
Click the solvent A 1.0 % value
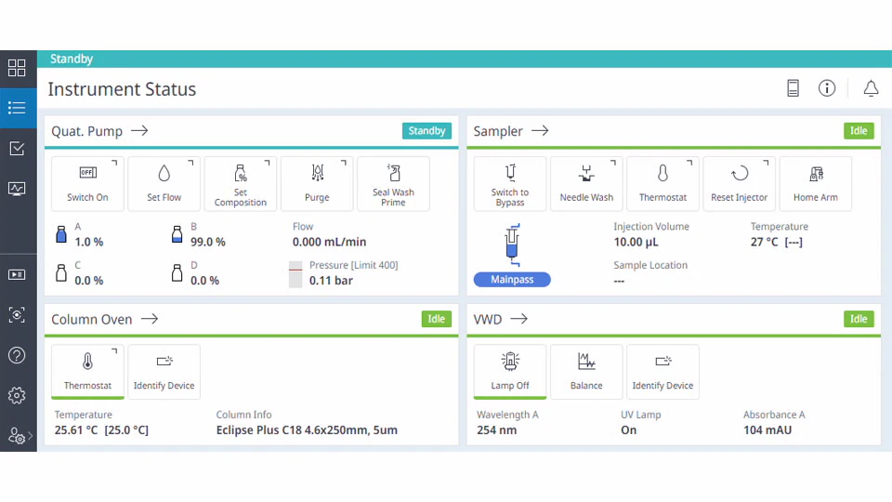coord(89,242)
